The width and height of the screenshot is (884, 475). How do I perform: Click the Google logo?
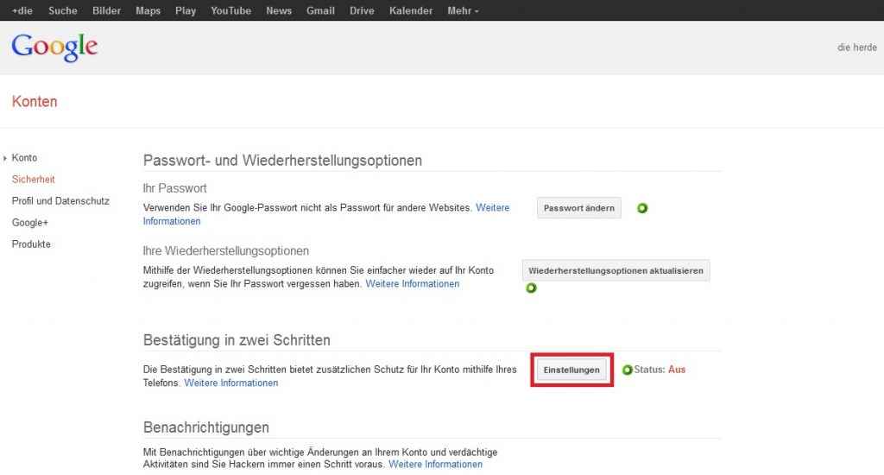54,47
